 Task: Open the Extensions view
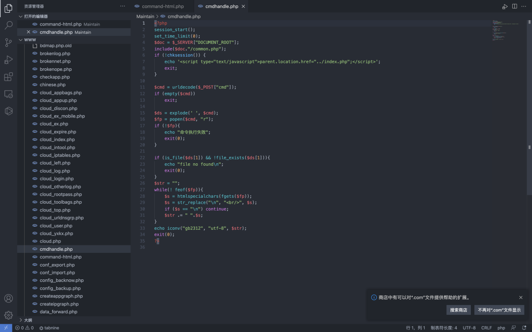click(x=8, y=77)
